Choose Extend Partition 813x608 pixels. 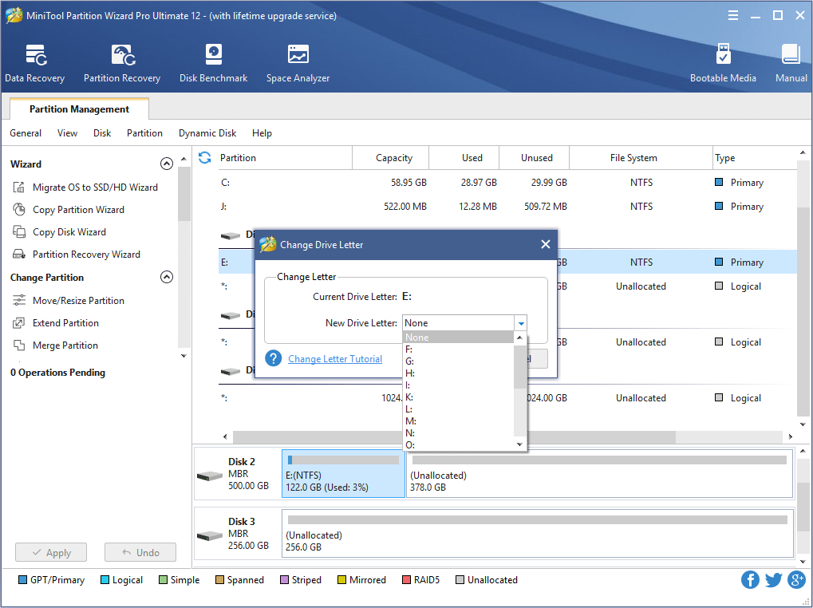point(56,323)
